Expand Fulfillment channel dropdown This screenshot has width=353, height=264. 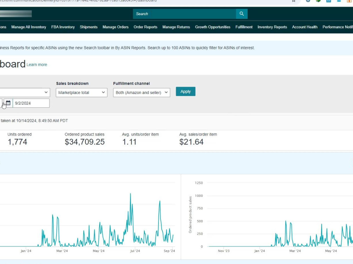click(x=142, y=93)
